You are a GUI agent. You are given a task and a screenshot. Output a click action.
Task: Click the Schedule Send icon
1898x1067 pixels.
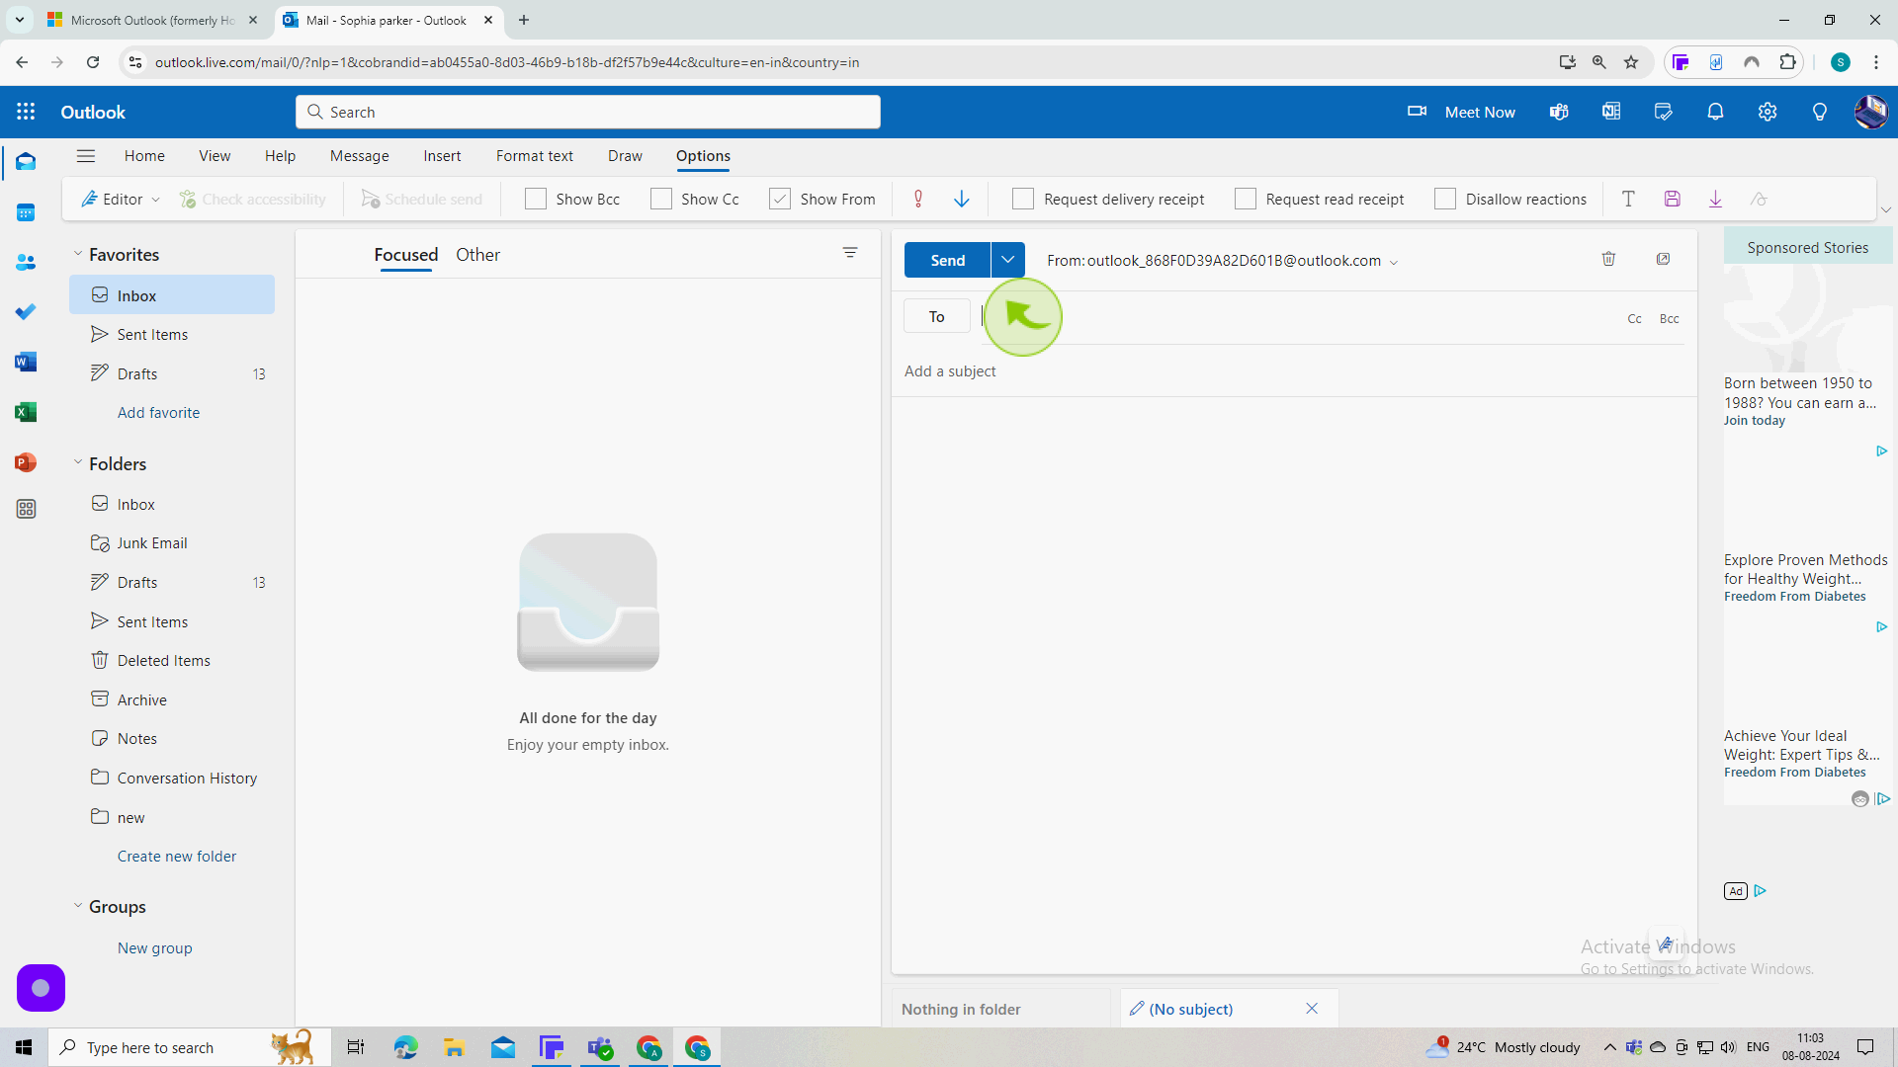coord(369,200)
